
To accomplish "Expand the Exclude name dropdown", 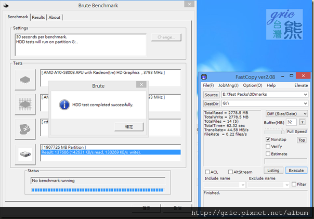I will [x=287, y=185].
